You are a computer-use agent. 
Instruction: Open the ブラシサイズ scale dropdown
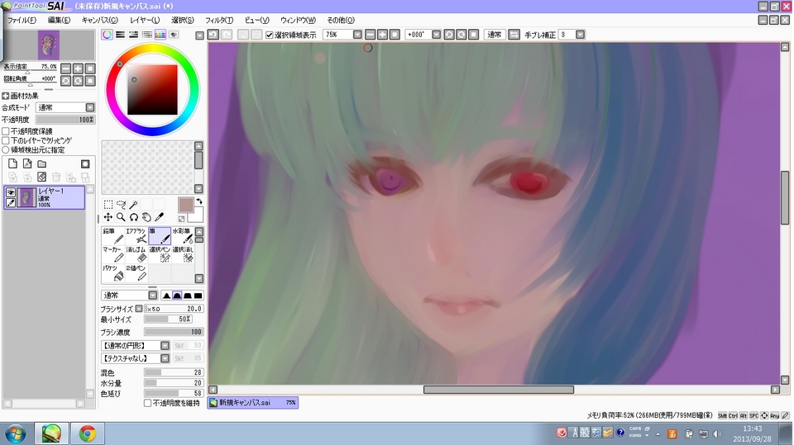click(139, 309)
